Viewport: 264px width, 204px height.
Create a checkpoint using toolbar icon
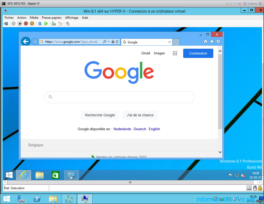[54, 24]
